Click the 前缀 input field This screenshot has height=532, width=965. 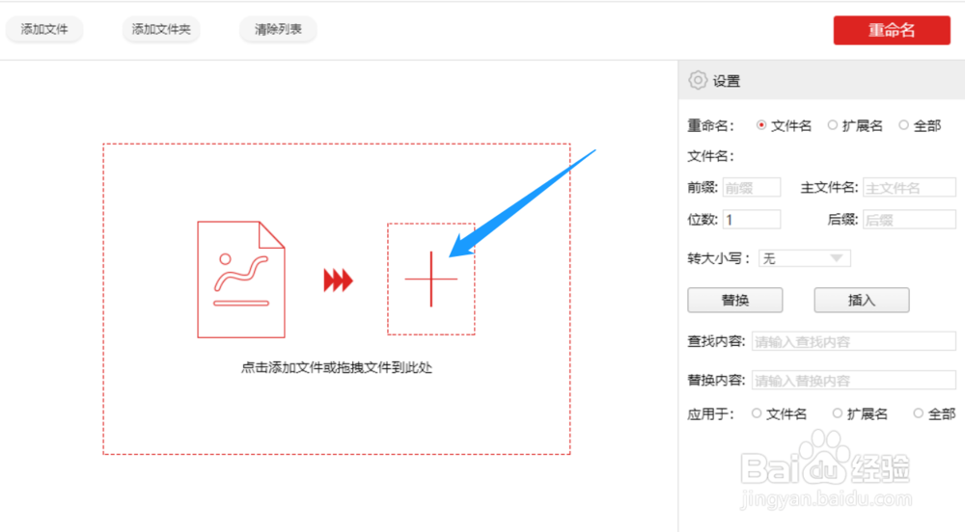pyautogui.click(x=752, y=187)
